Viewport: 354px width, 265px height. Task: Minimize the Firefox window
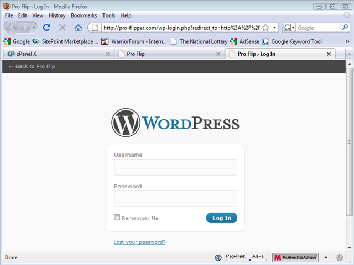[319, 7]
